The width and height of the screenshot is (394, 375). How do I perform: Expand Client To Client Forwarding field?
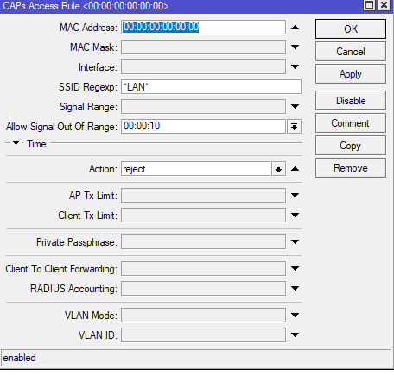point(295,268)
